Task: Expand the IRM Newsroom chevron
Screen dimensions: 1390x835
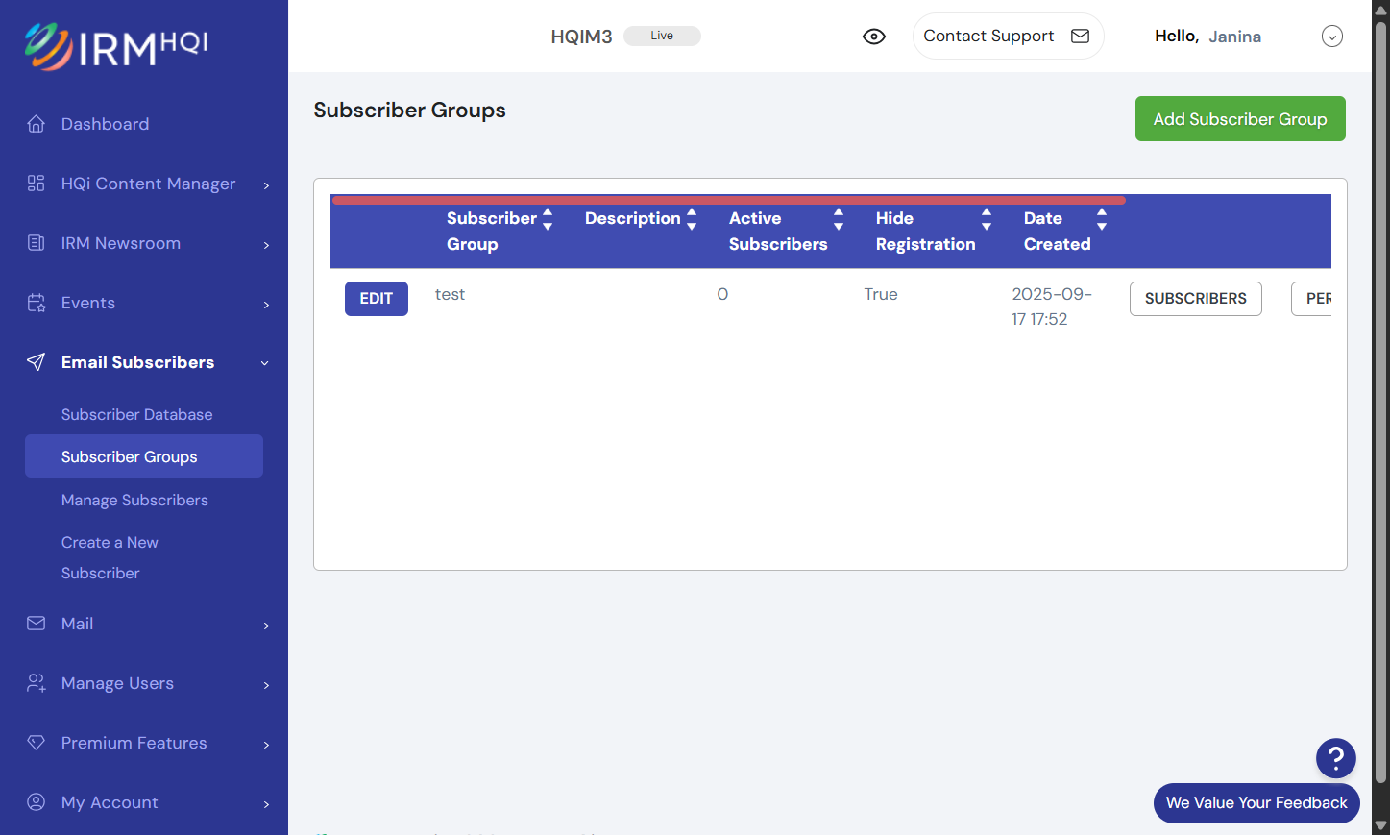Action: (266, 245)
